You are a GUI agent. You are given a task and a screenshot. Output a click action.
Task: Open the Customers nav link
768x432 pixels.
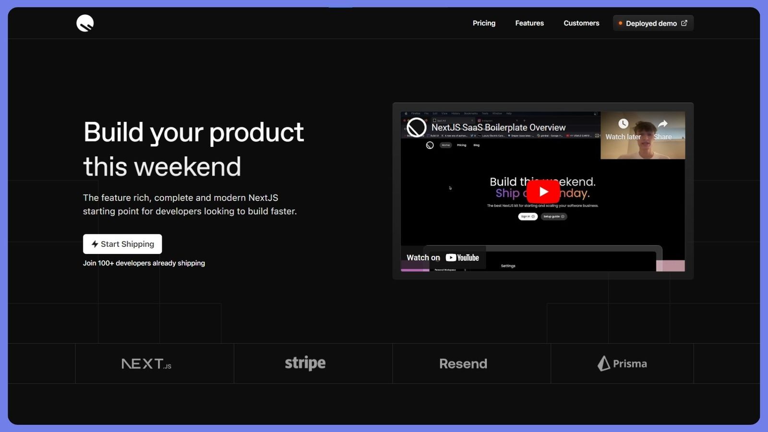(581, 23)
